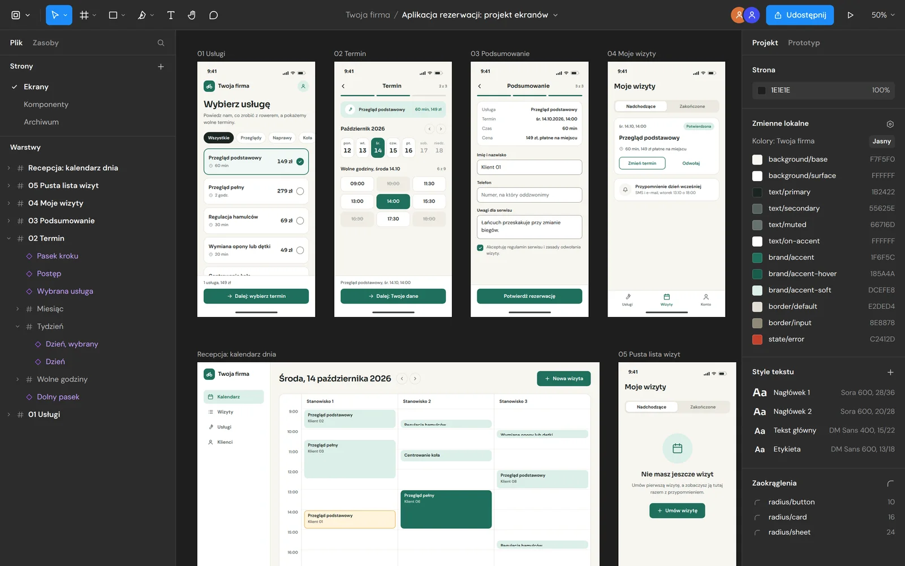Go back in the 02 Termin screen
905x566 pixels.
click(x=343, y=87)
